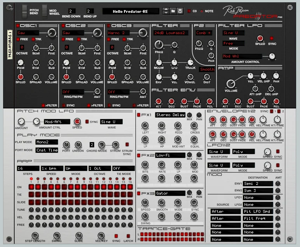Toggle ARP step 8 SLIDE button

(77, 202)
